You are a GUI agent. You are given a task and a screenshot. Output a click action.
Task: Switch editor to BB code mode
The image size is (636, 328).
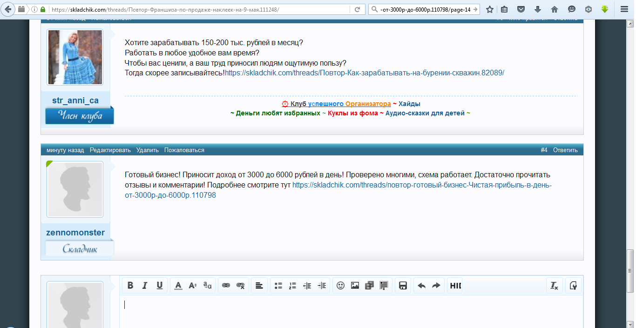click(x=573, y=286)
